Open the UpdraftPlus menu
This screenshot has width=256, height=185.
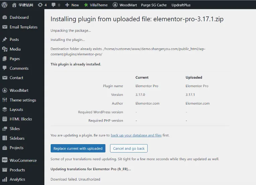[x=181, y=5]
